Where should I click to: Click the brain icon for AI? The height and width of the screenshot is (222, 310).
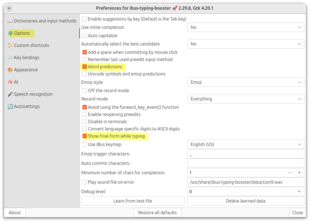10,82
